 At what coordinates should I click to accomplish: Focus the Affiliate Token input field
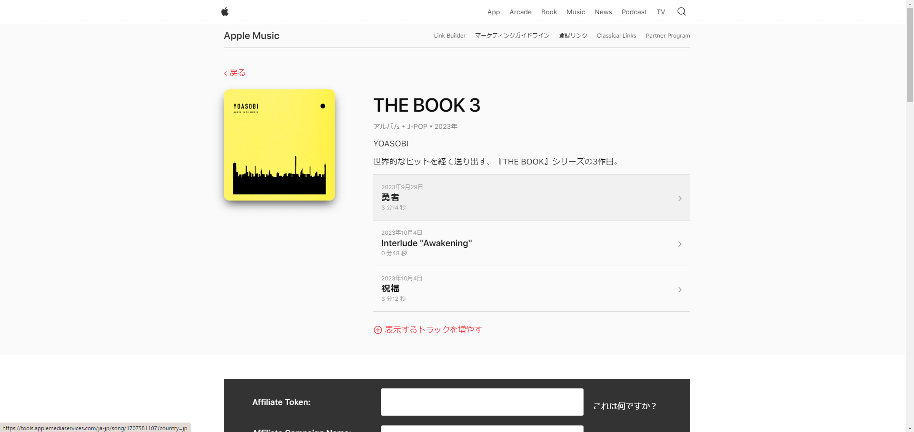coord(482,402)
